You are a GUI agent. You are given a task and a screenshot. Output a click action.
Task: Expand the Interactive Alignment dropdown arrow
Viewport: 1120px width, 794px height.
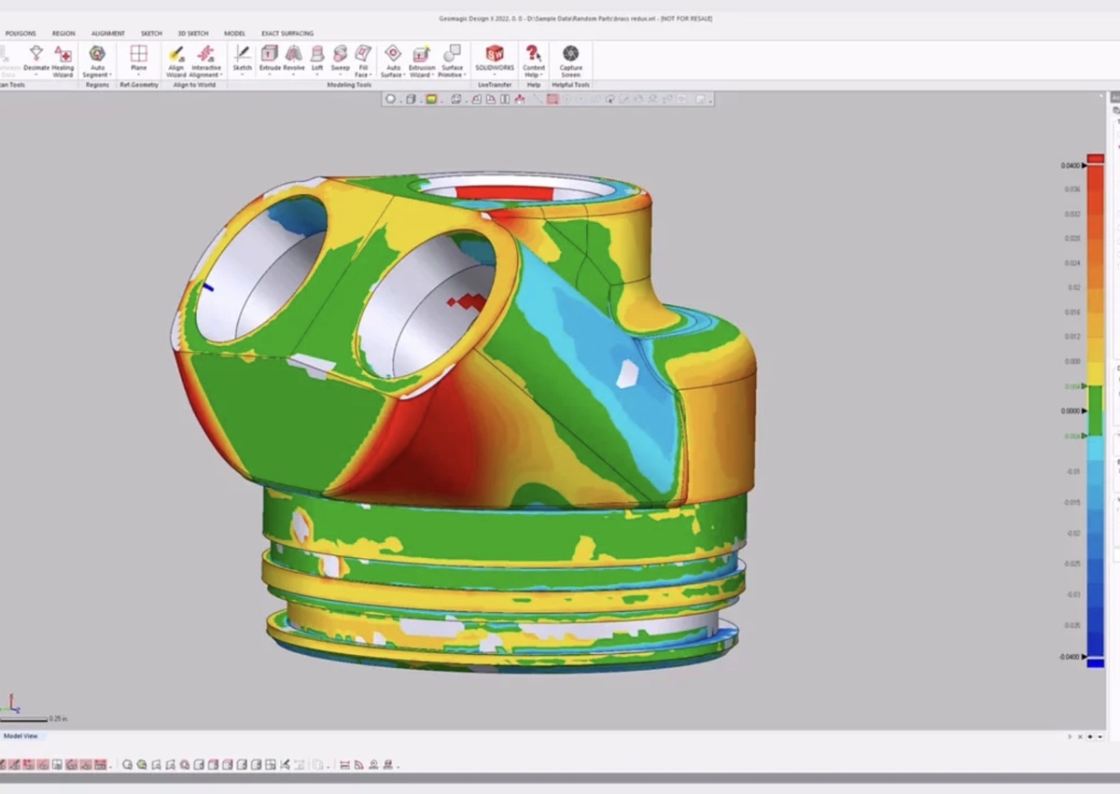tap(220, 76)
